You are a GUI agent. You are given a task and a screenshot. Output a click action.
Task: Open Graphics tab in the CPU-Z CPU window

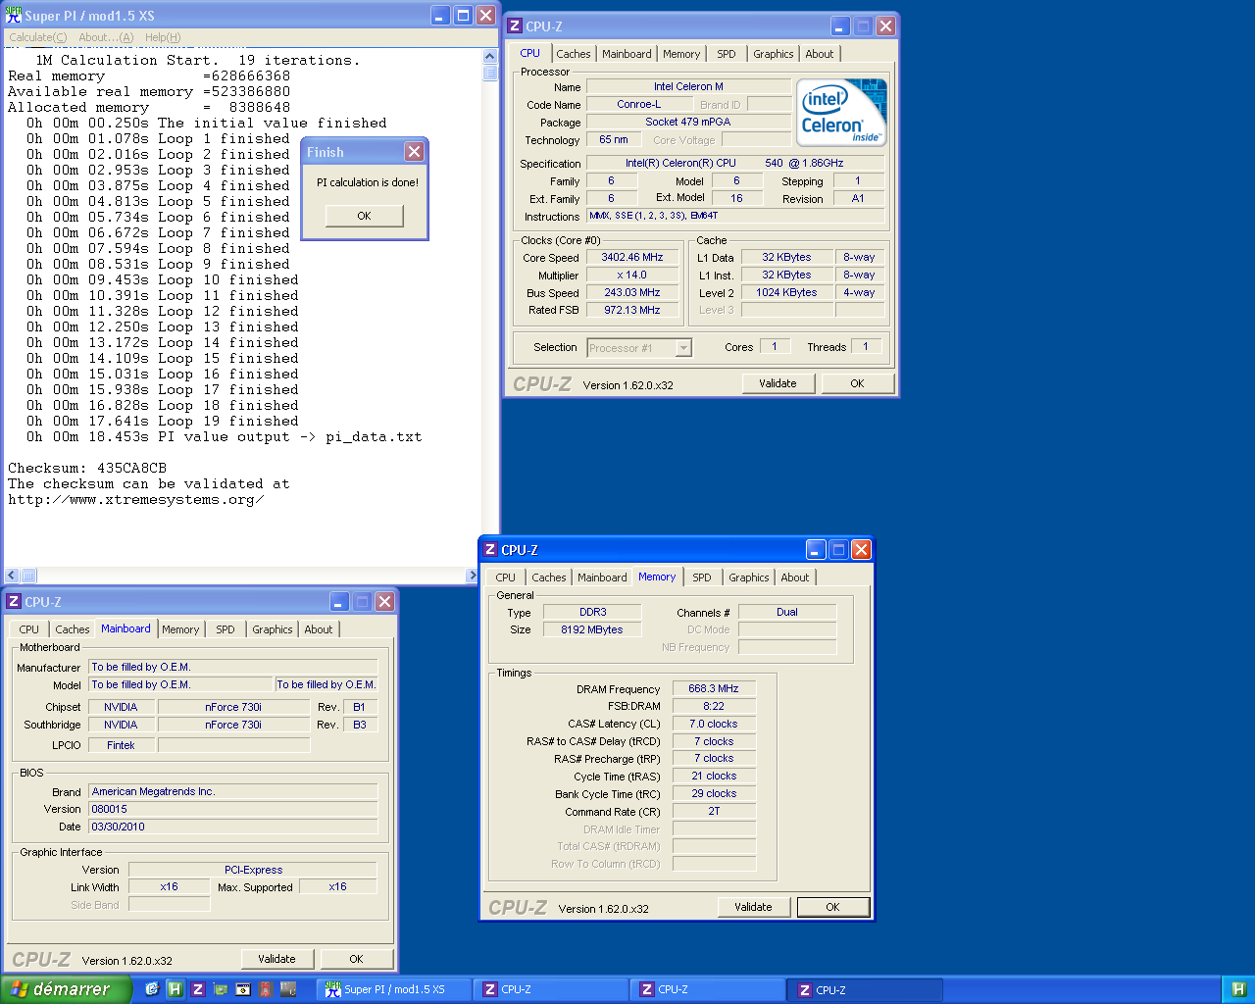774,54
